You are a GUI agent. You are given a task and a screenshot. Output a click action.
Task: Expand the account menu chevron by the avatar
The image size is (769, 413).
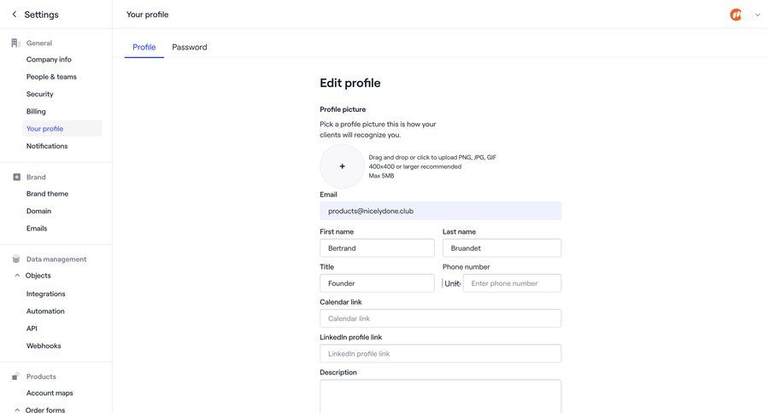(x=758, y=15)
